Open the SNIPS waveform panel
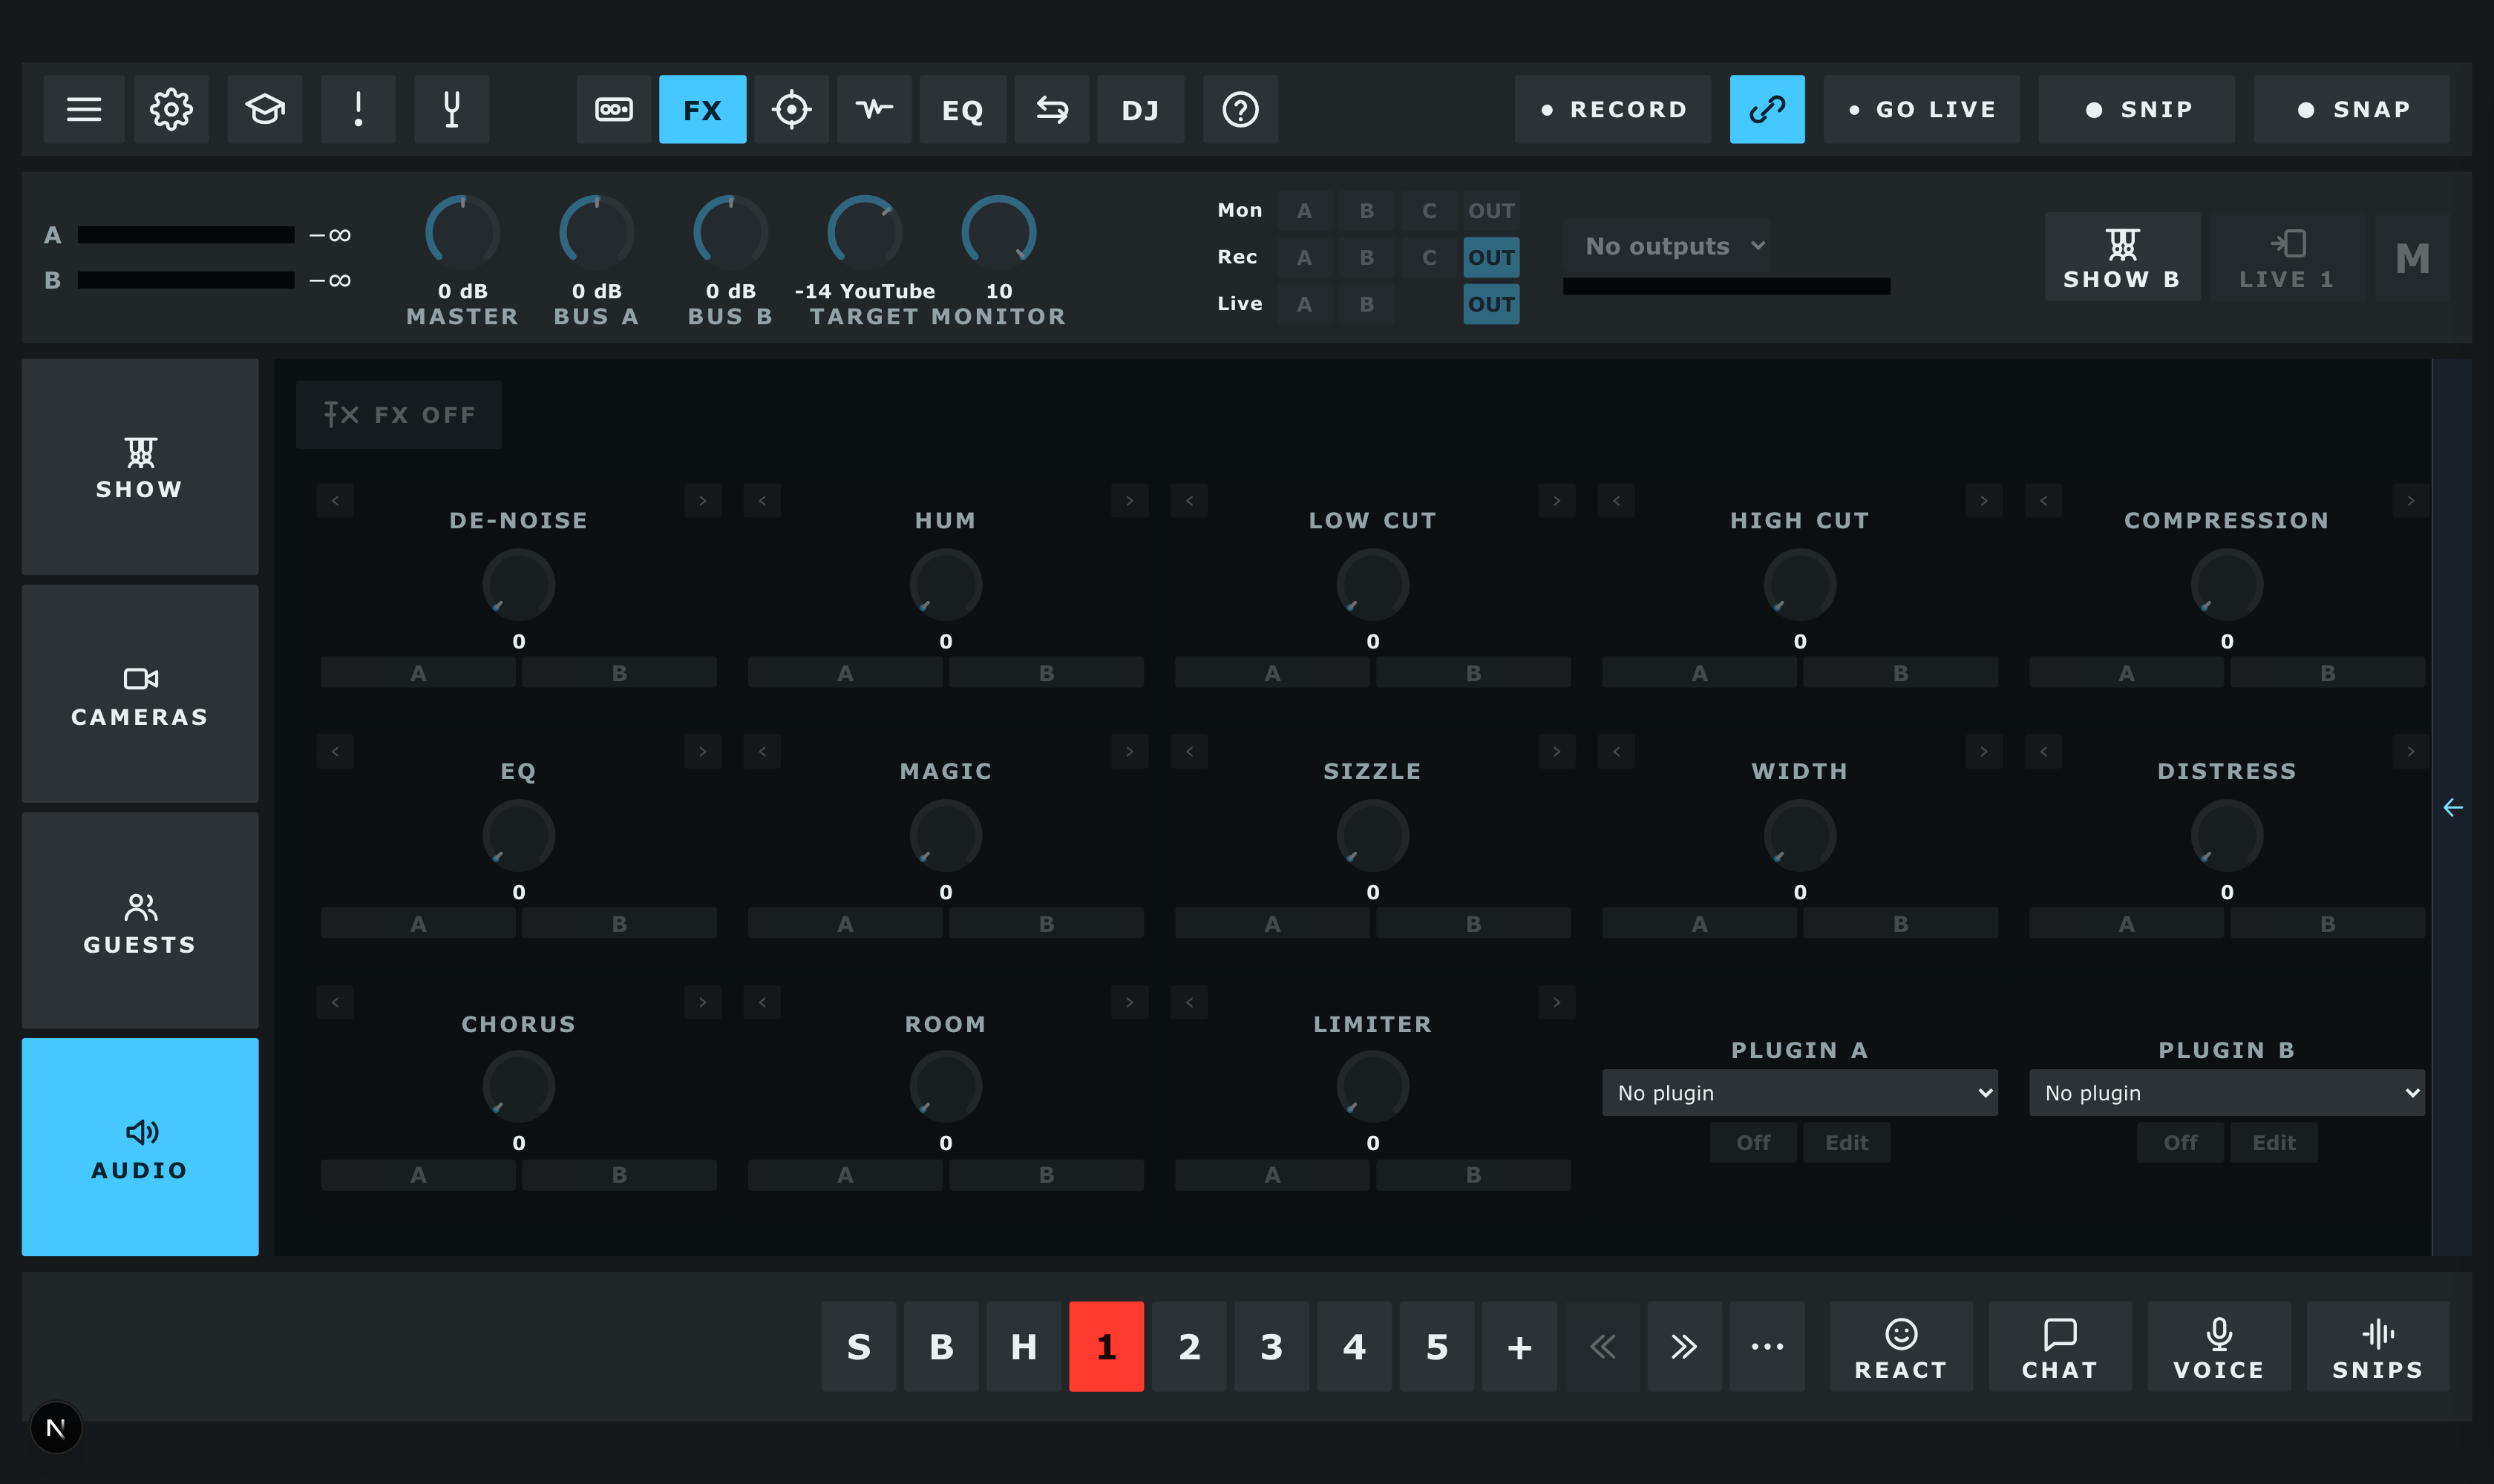The height and width of the screenshot is (1484, 2494). [x=2378, y=1347]
